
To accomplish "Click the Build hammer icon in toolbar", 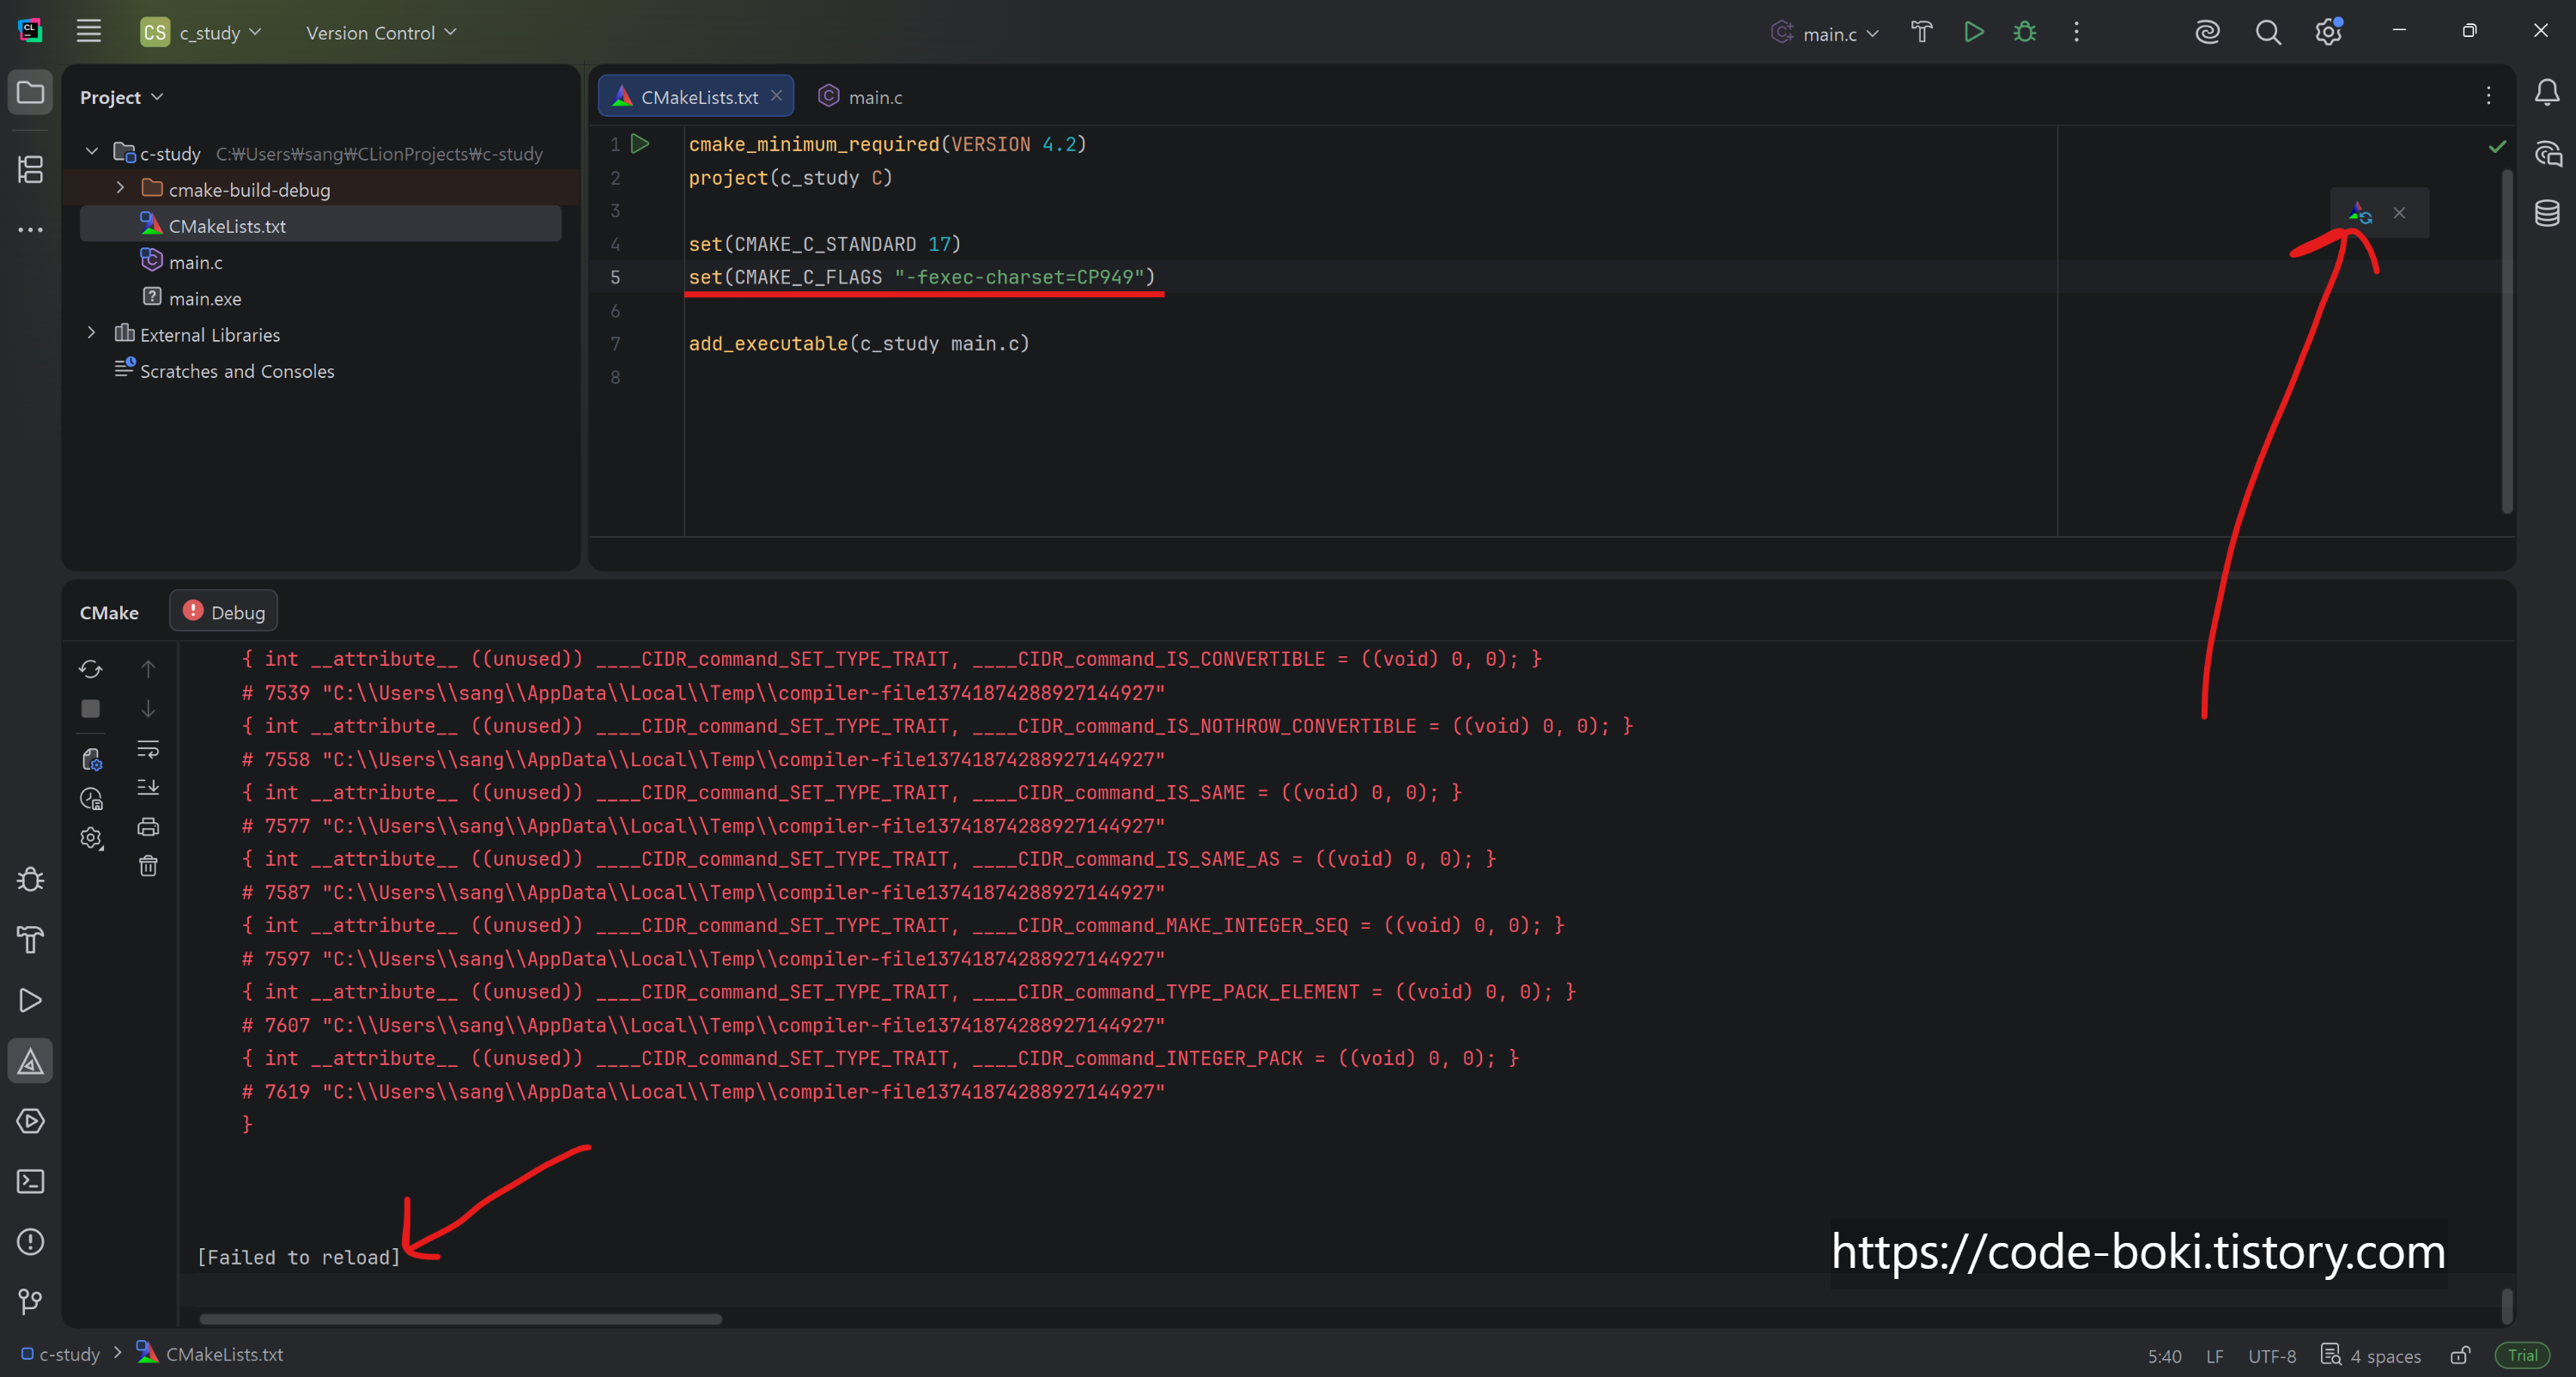I will point(1921,32).
